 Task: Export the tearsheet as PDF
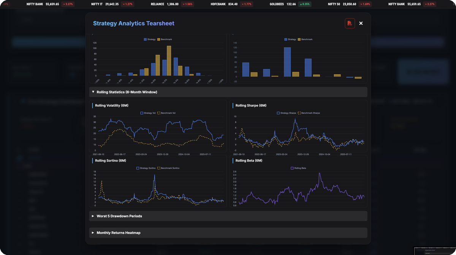(x=350, y=23)
